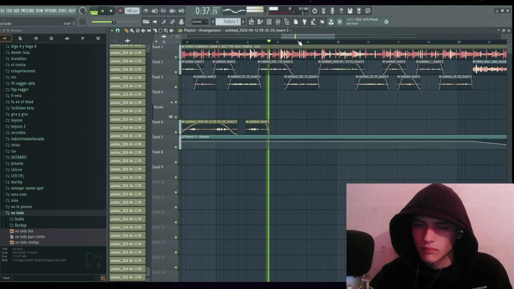514x289 pixels.
Task: Select the Select tool in Playlist
Action: [160, 31]
